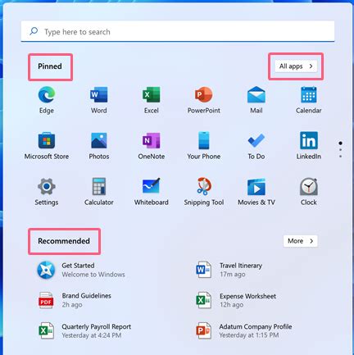Click the search magnifier icon
354x355 pixels.
pyautogui.click(x=34, y=31)
